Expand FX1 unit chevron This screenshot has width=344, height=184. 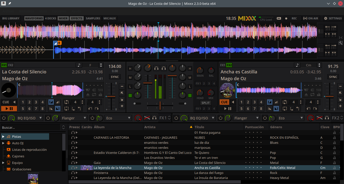tap(169, 118)
